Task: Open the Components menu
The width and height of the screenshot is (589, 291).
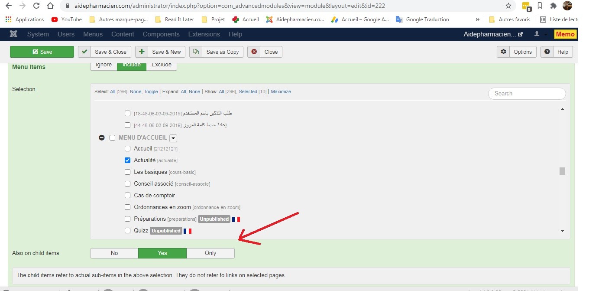Action: coord(161,34)
